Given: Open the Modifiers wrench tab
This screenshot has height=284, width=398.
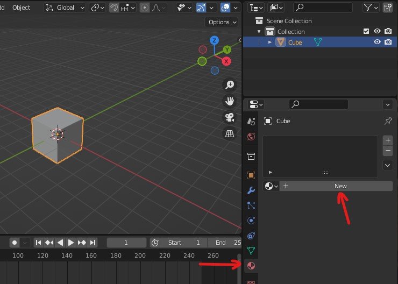Looking at the screenshot, I should [x=251, y=190].
